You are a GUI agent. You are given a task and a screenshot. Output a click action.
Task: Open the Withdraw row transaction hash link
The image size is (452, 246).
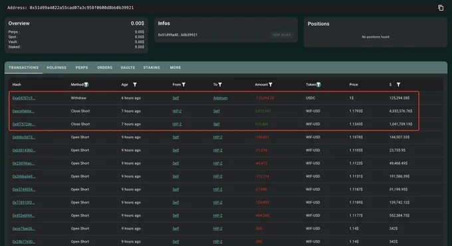tap(24, 98)
